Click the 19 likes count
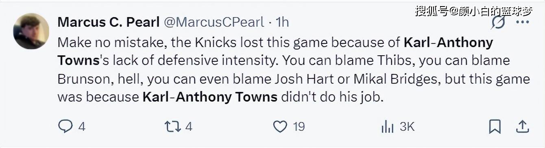 click(x=299, y=127)
